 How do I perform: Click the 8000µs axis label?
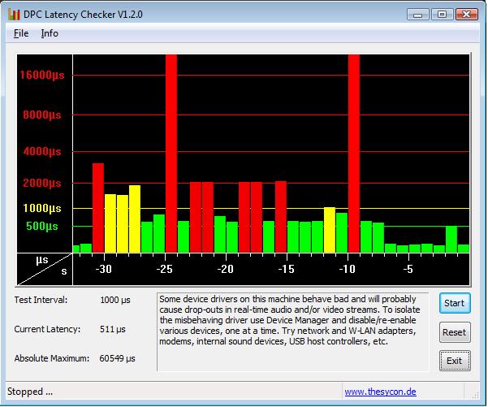pos(42,115)
